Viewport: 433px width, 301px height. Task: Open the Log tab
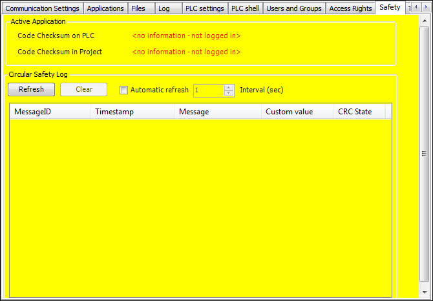[164, 8]
